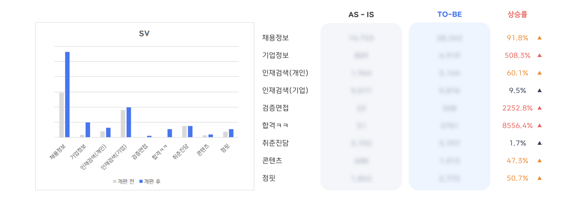Click the orange triangle beside 60.1%
This screenshot has width=563, height=200.
[x=539, y=73]
